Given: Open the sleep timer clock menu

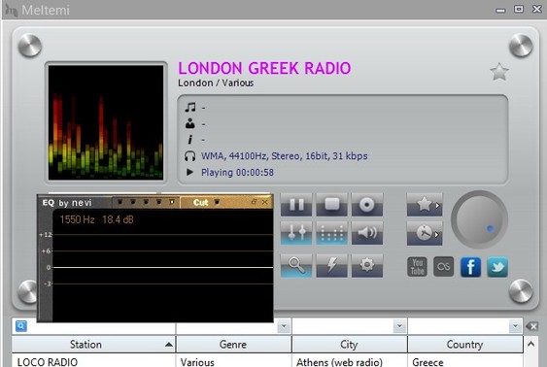Looking at the screenshot, I should pos(425,233).
